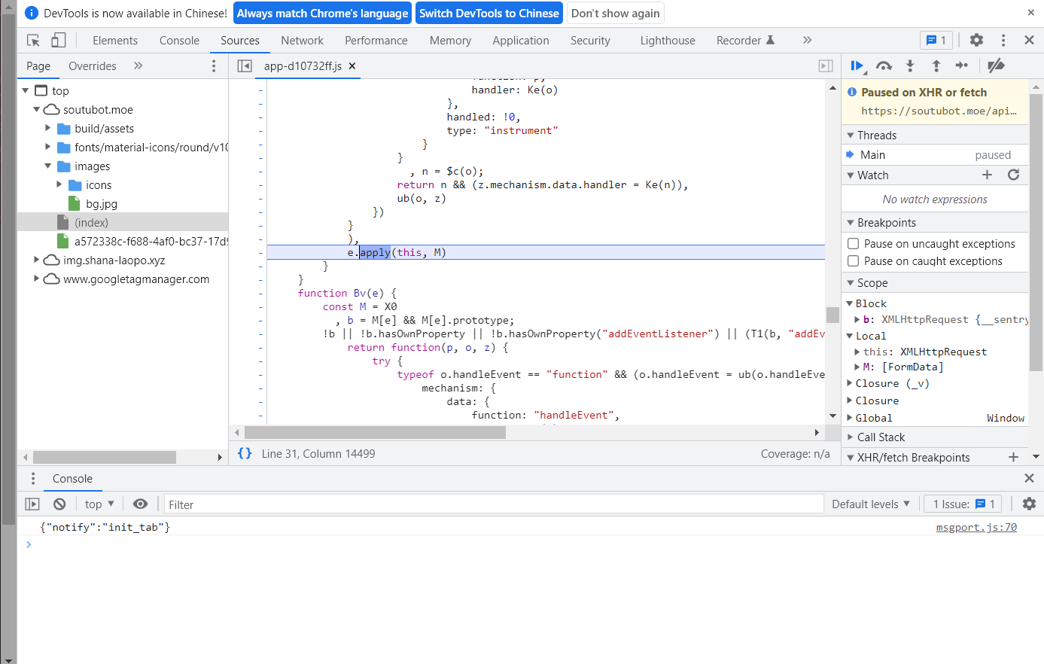The width and height of the screenshot is (1044, 664).
Task: Open the Performance tab
Action: point(376,41)
